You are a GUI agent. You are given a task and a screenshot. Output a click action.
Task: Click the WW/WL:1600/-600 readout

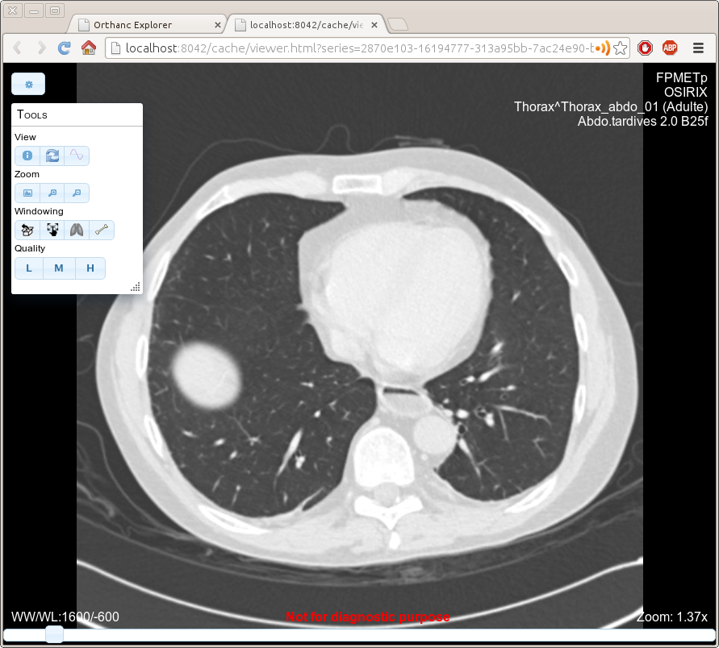tap(65, 617)
